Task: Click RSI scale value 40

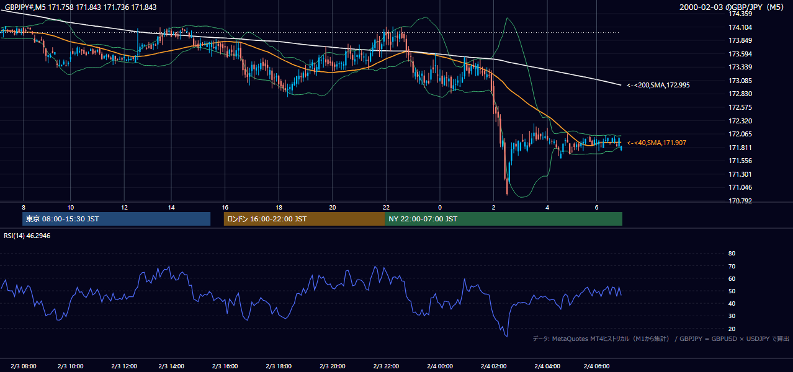Action: tap(732, 303)
